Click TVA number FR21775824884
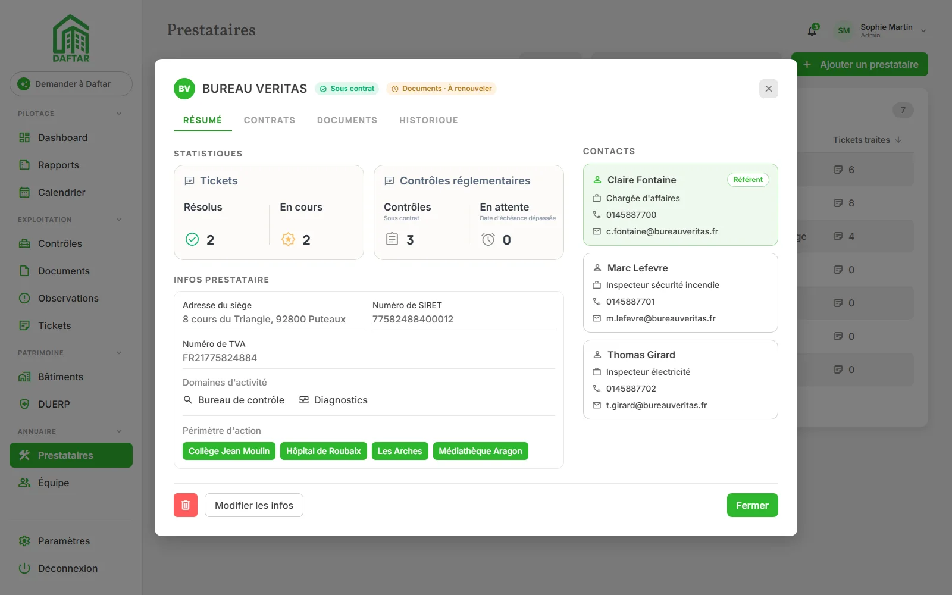The image size is (952, 595). click(220, 358)
